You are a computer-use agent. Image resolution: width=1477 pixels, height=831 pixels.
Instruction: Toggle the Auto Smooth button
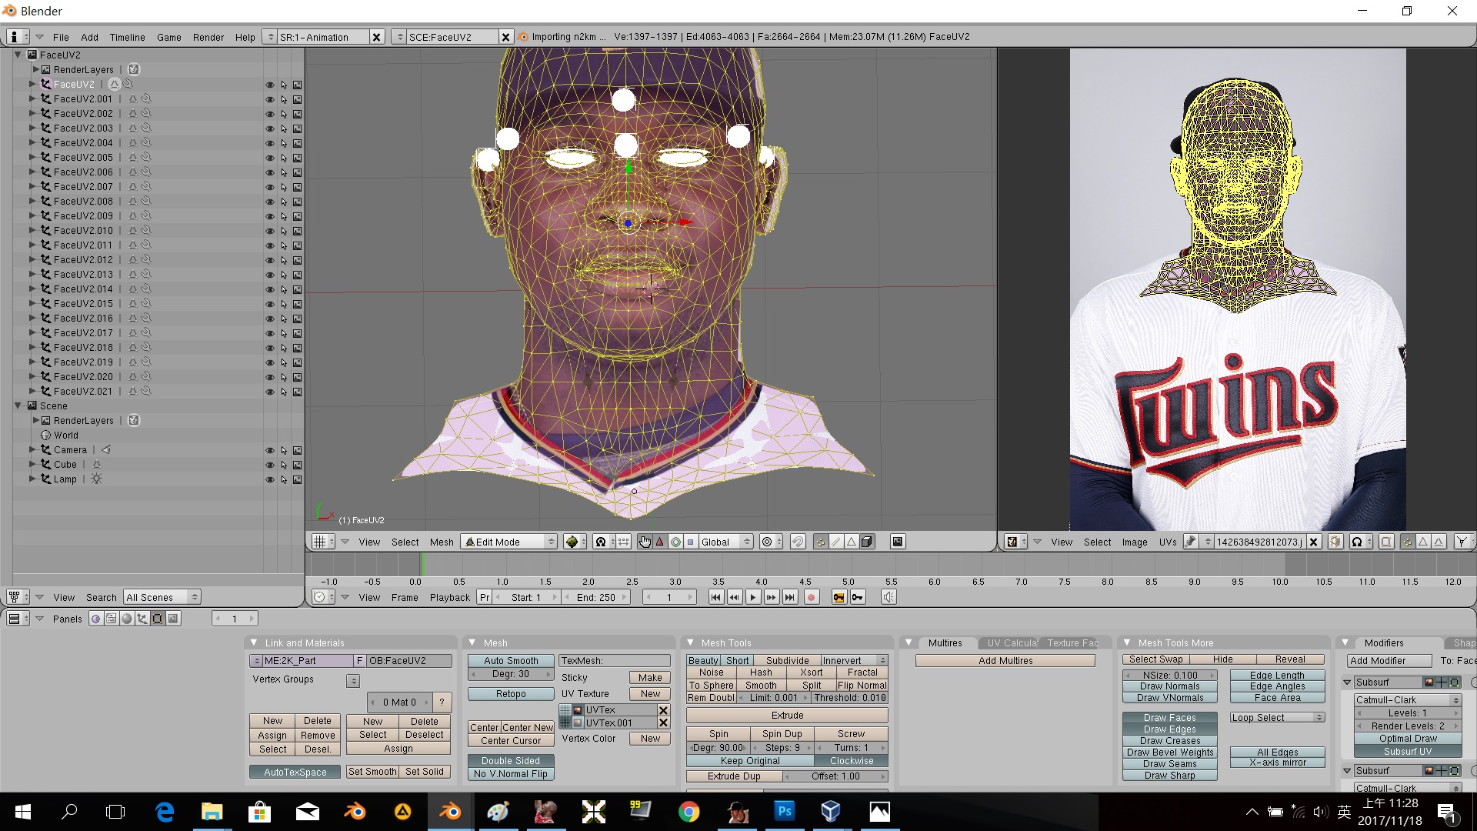[511, 660]
